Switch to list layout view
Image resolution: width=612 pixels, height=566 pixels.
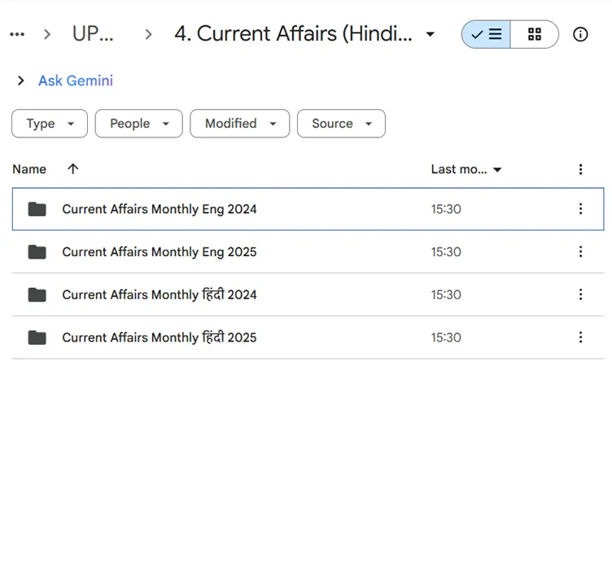[487, 34]
